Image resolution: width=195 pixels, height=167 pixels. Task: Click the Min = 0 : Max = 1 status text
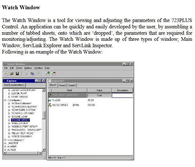click(x=57, y=158)
